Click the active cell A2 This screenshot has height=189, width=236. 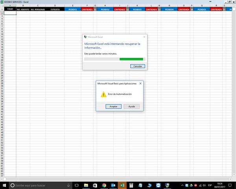coord(10,13)
